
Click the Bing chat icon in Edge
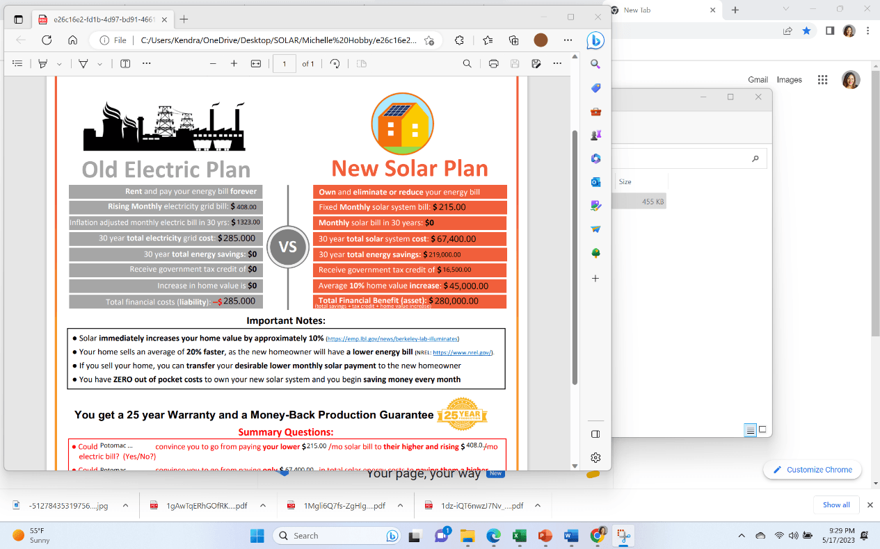pyautogui.click(x=595, y=40)
